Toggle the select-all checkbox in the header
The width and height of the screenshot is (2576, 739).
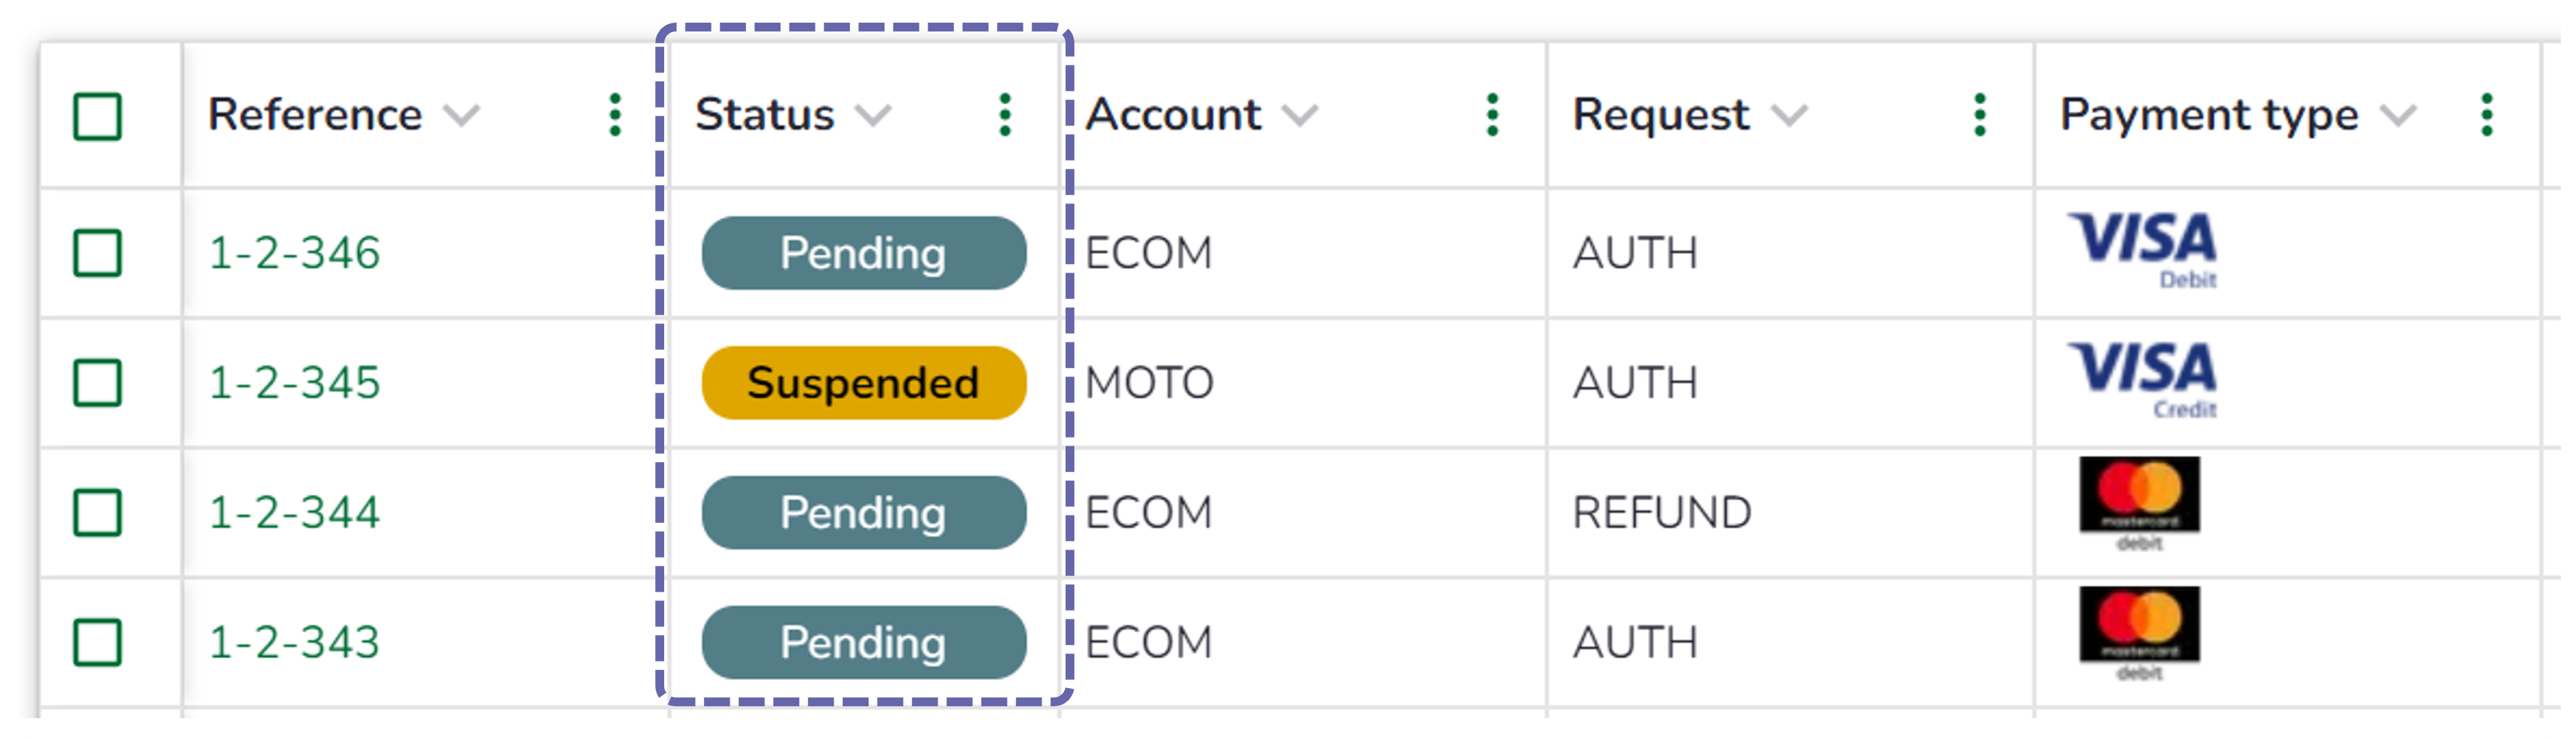click(98, 116)
